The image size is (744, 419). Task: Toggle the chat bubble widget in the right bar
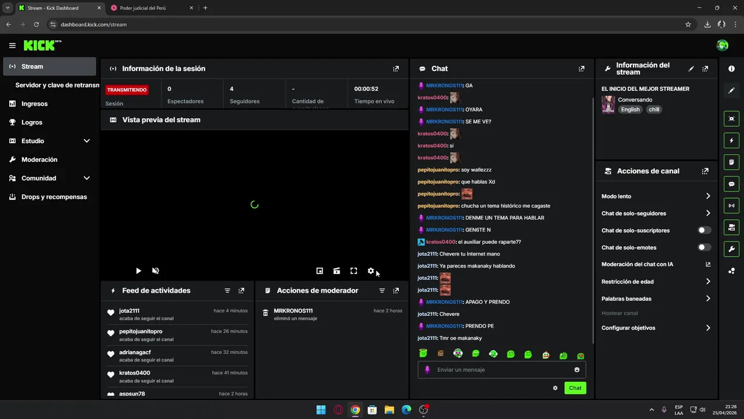[731, 184]
